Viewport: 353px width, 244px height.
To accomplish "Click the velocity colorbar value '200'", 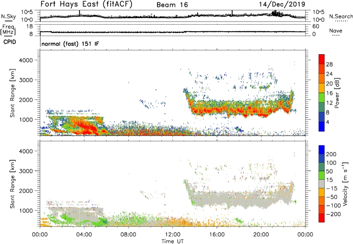I will pyautogui.click(x=331, y=154).
